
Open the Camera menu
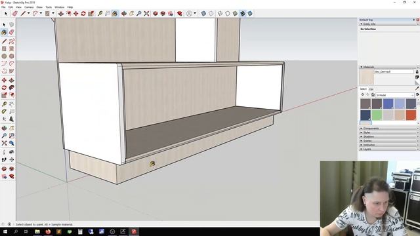point(29,7)
